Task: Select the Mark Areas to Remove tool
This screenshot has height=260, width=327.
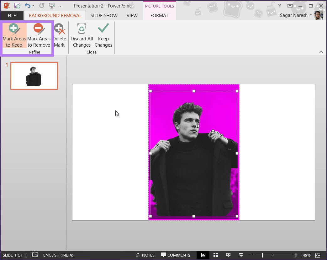Action: pos(39,35)
